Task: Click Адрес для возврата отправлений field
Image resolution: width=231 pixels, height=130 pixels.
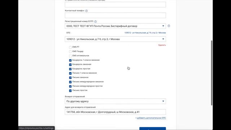Action: (115, 112)
